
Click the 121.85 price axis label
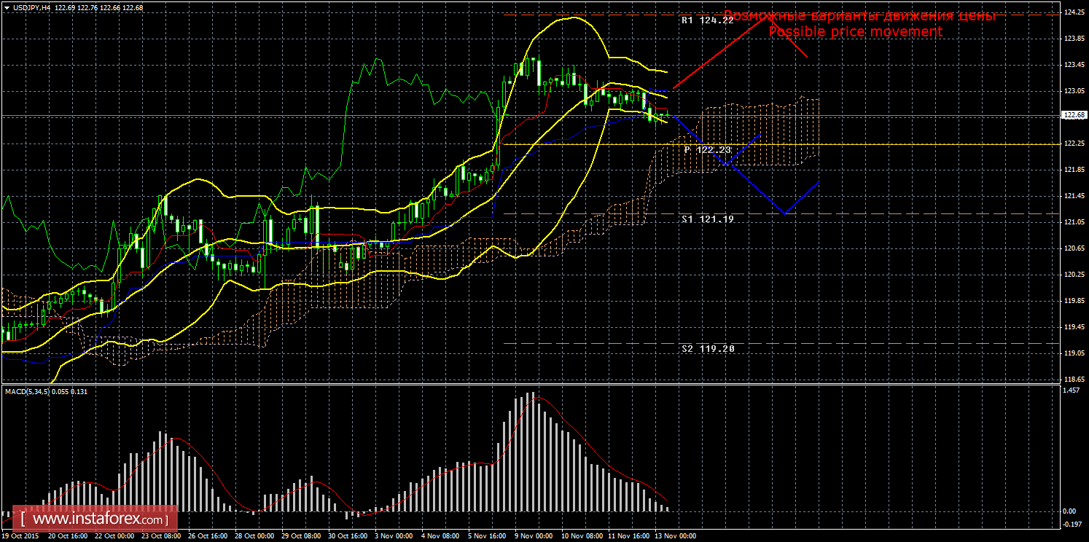1075,170
